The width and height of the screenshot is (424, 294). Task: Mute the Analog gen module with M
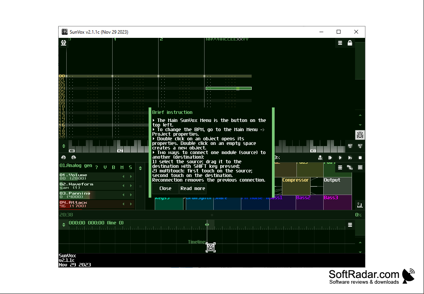pyautogui.click(x=122, y=167)
